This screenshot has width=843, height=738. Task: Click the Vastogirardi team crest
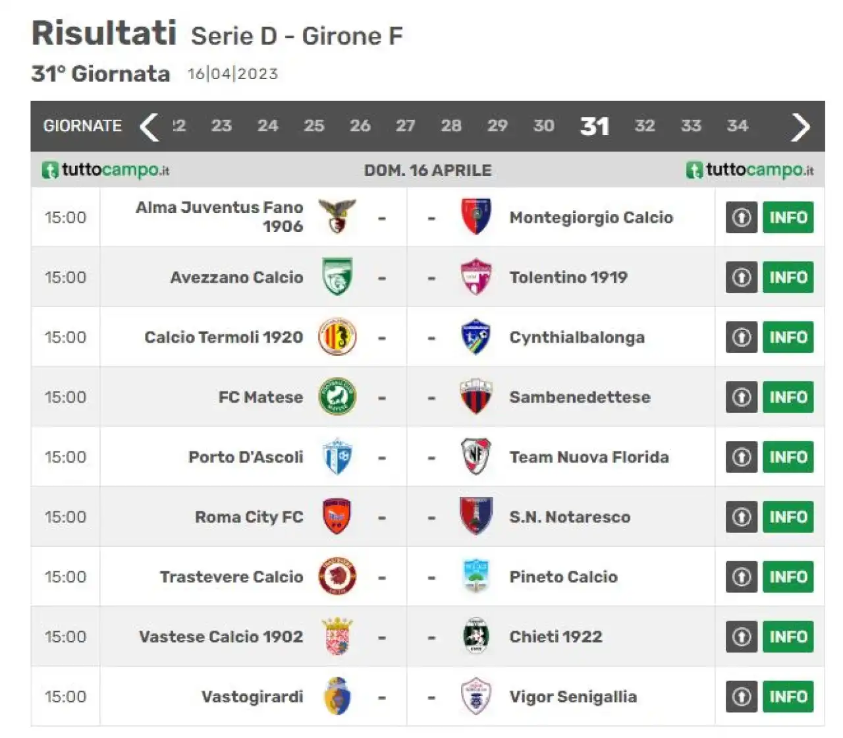click(x=337, y=696)
